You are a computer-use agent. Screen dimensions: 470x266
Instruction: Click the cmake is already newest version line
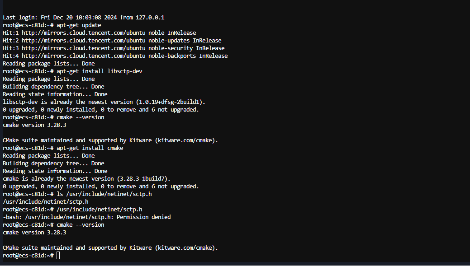(x=86, y=179)
